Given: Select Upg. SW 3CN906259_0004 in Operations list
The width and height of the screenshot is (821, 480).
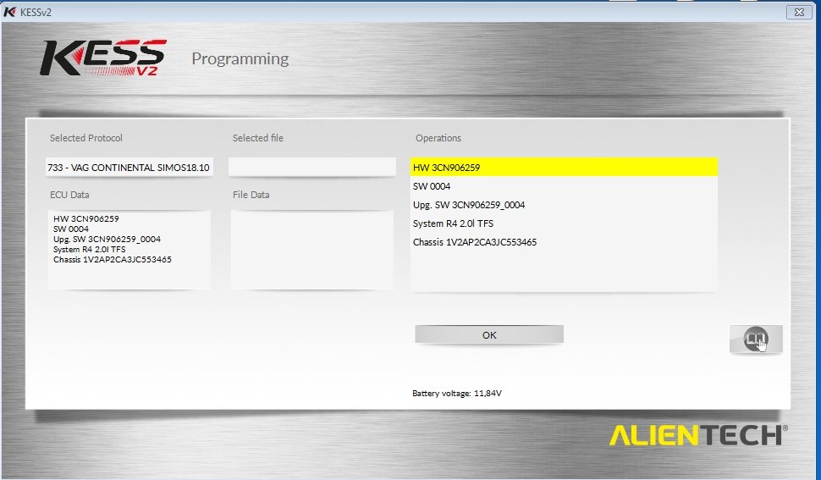Looking at the screenshot, I should coord(564,205).
